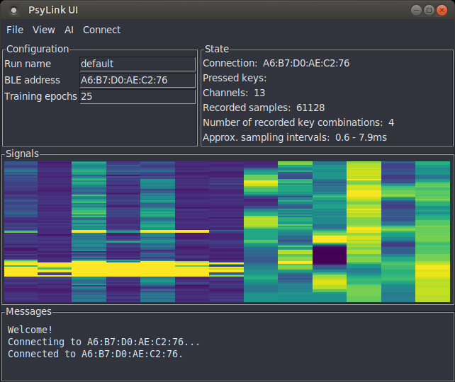Click the Run name input field

(137, 64)
